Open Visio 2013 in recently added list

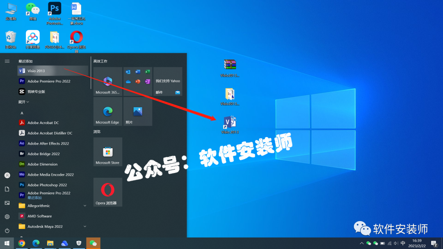pos(53,71)
